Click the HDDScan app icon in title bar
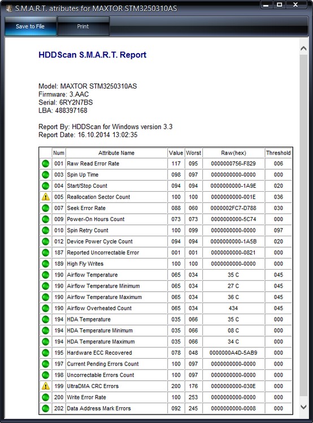Screen dimensions: 313x423 [x=9, y=8]
